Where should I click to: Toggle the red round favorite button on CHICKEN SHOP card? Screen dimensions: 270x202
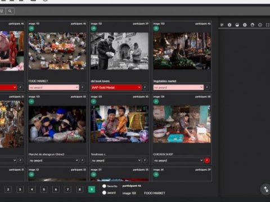tap(207, 160)
